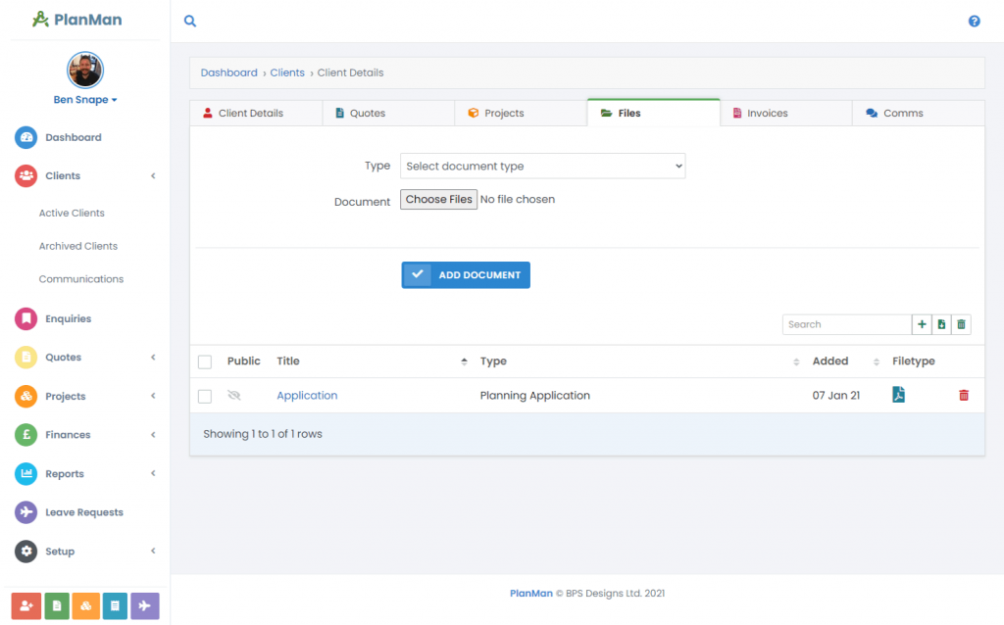Click the orange cubes shortcut icon at sidebar bottom
1004x625 pixels.
(x=86, y=605)
